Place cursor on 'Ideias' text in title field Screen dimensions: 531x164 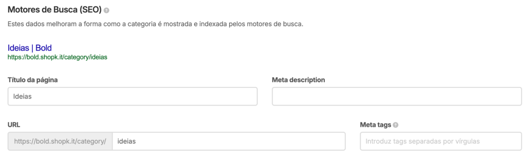[22, 97]
